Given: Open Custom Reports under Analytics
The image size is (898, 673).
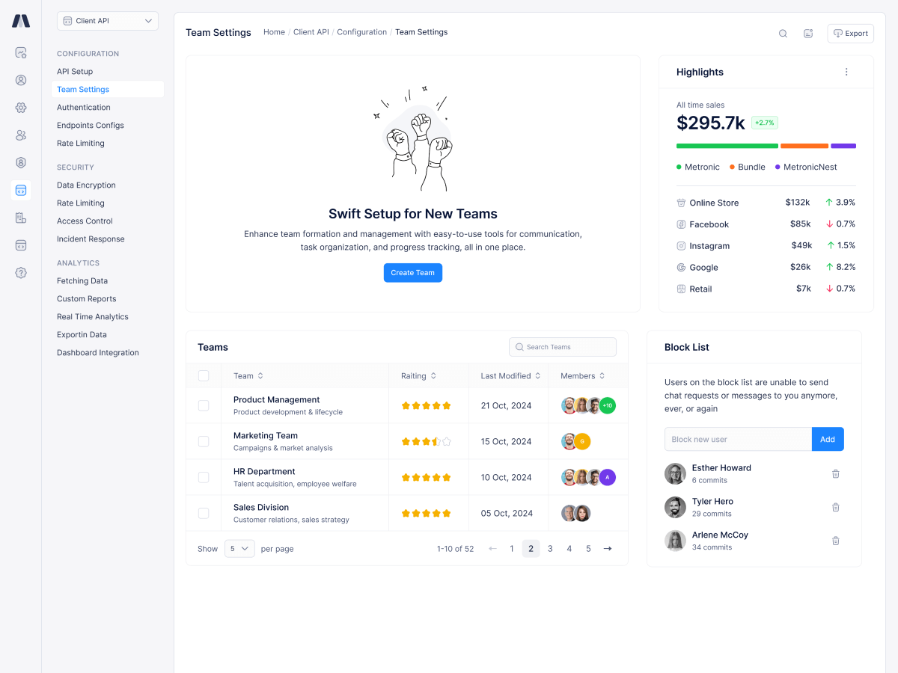Looking at the screenshot, I should [85, 298].
